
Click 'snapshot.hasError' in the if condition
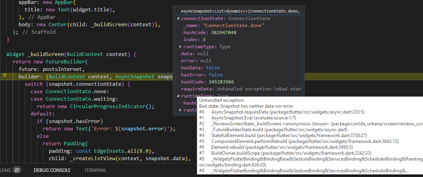tap(74, 121)
